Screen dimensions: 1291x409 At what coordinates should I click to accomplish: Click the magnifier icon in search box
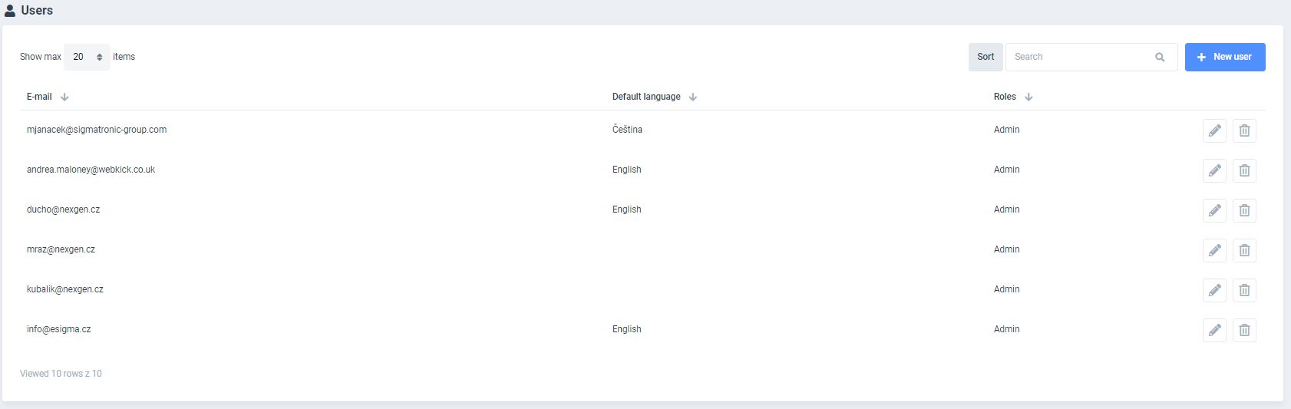pyautogui.click(x=1160, y=57)
